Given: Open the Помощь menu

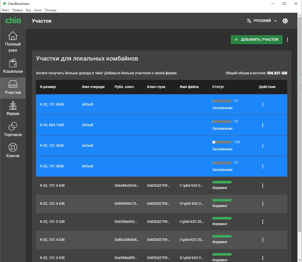Looking at the screenshot, I should click(x=50, y=10).
